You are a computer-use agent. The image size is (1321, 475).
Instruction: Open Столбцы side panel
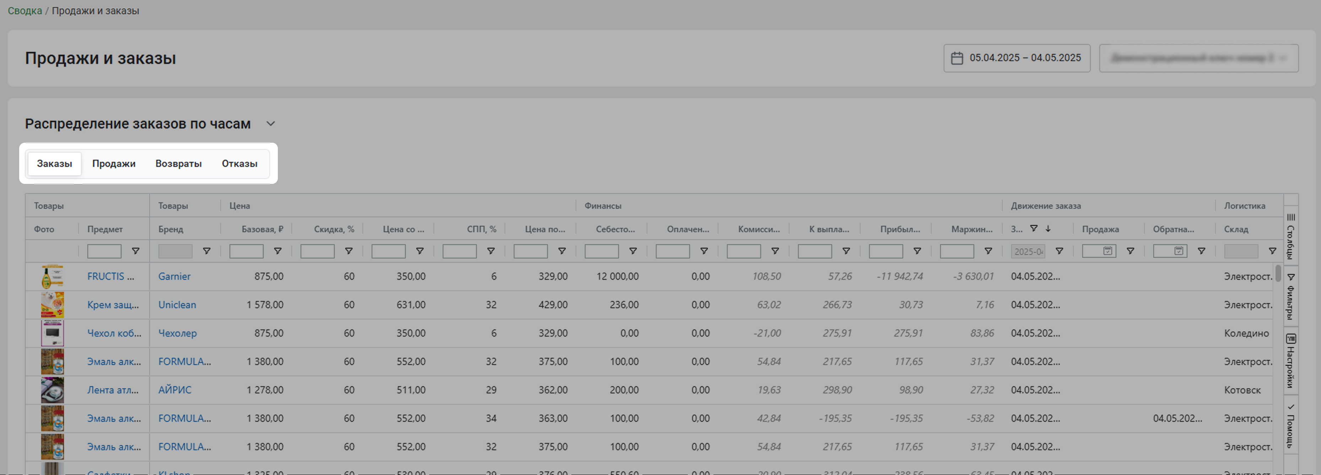[1291, 236]
